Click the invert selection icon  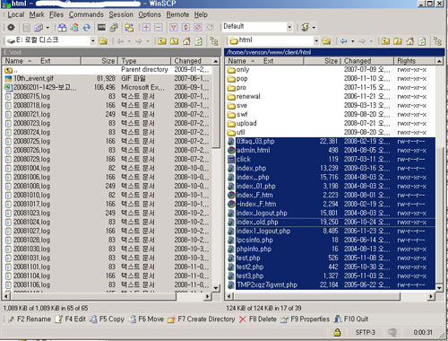185,28
